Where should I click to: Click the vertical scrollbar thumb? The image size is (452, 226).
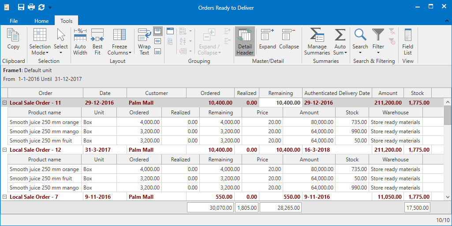(x=448, y=115)
